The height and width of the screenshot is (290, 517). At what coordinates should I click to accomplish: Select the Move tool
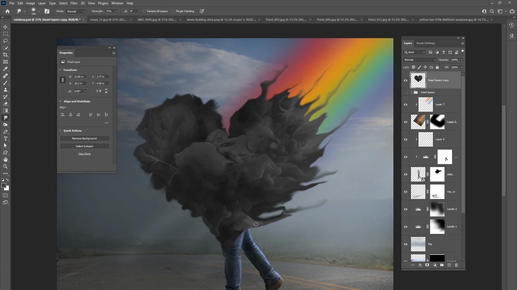[5, 27]
